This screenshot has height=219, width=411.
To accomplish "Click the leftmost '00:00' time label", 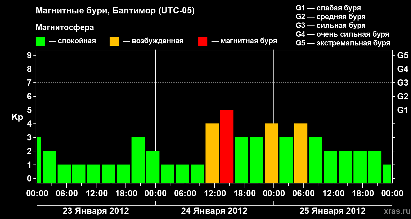I will pyautogui.click(x=37, y=194).
